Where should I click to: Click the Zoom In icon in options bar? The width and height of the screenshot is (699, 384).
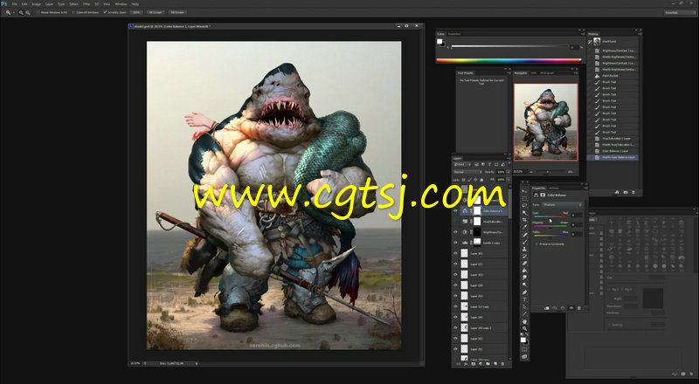tap(21, 12)
